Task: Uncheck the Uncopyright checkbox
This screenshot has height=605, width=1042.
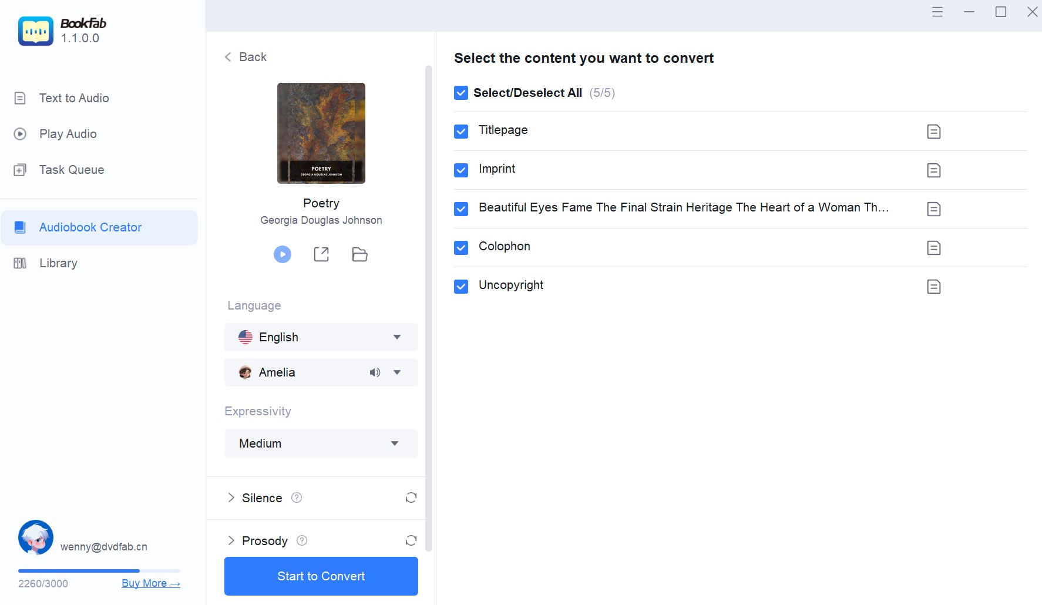Action: click(x=461, y=287)
